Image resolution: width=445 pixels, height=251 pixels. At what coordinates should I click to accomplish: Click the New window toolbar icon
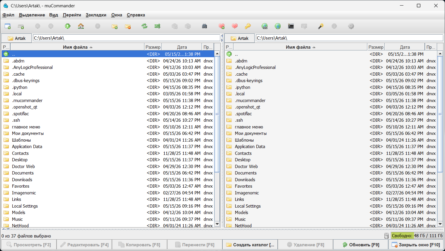pos(8,26)
